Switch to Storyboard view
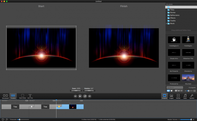The height and width of the screenshot is (121, 197). [5, 96]
